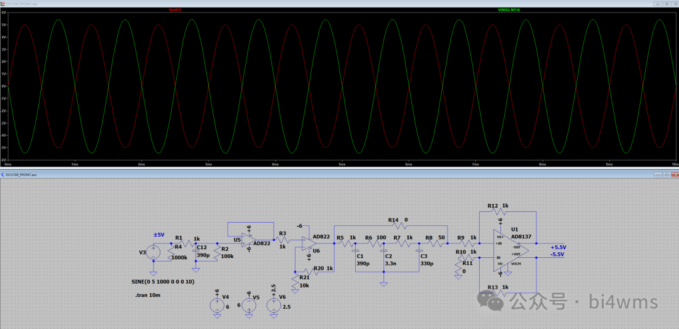Click the red V(n007) trace label
Image resolution: width=679 pixels, height=329 pixels.
(x=175, y=10)
